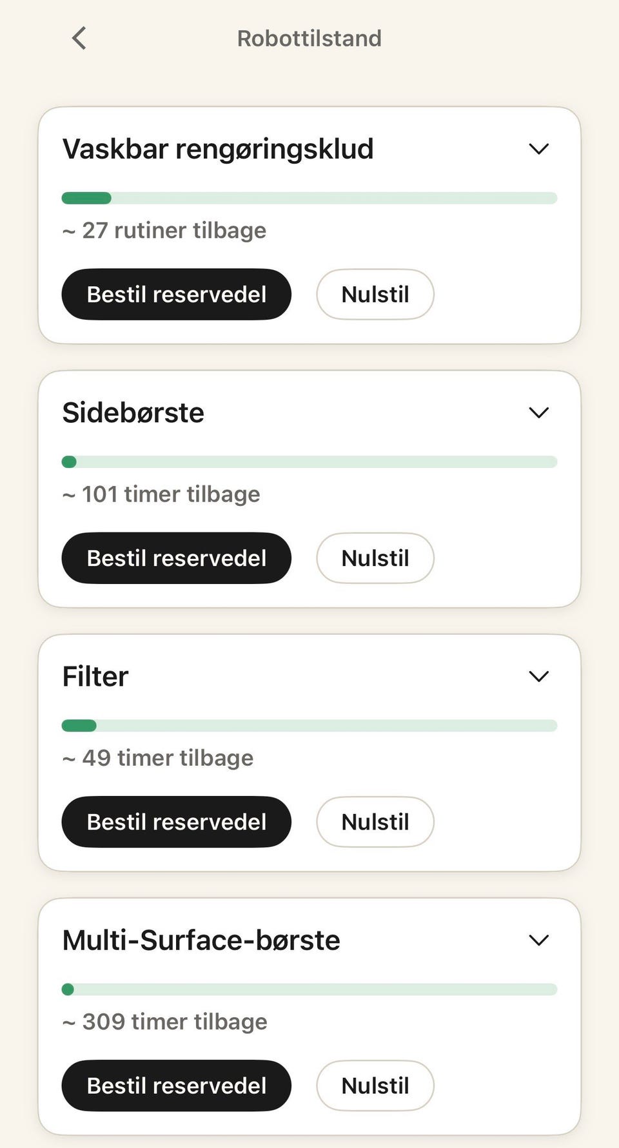Go back using the top-left arrow
The height and width of the screenshot is (1148, 619).
pos(79,38)
